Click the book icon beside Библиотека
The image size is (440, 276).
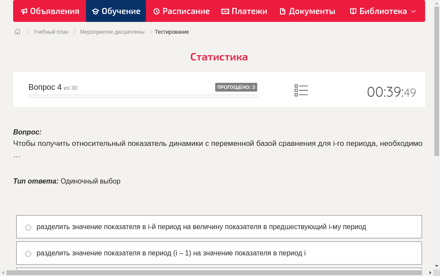353,11
